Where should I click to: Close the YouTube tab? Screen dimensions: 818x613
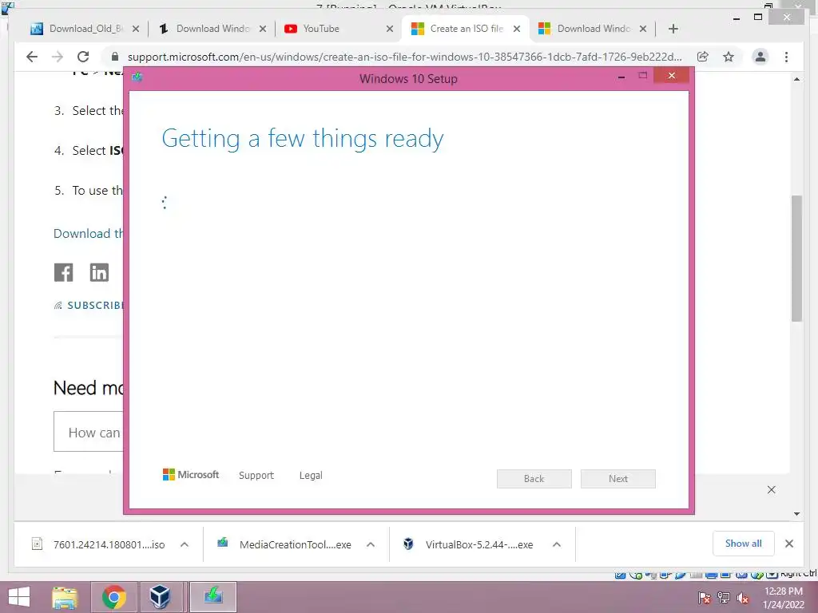click(x=390, y=29)
